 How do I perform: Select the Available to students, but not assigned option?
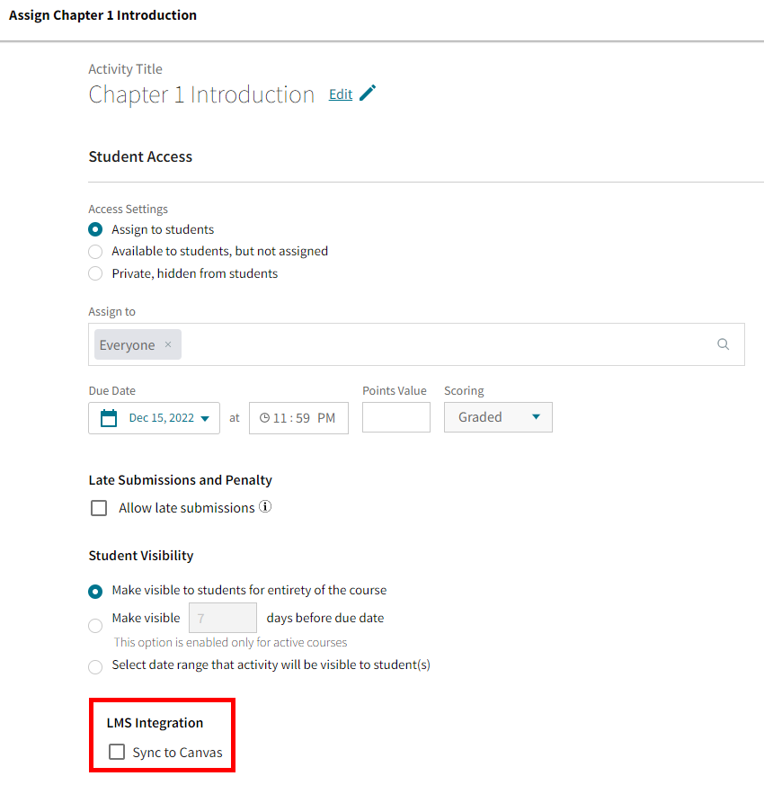tap(95, 252)
